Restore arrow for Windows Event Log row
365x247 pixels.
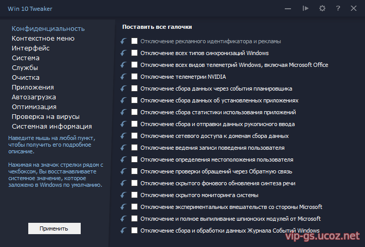[x=123, y=231]
